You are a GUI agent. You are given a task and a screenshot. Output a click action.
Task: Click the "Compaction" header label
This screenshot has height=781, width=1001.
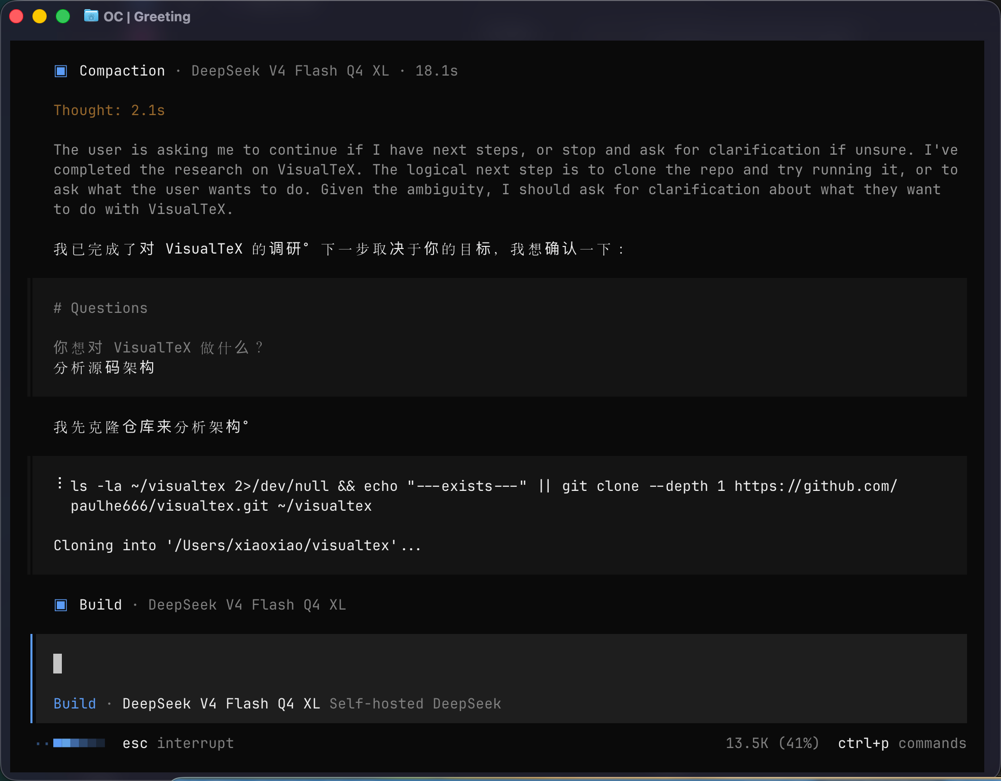click(122, 71)
